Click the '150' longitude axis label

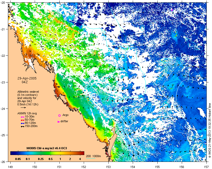tap(35, 167)
